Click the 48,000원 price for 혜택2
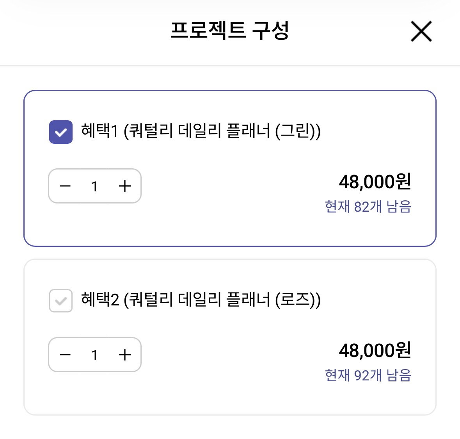This screenshot has width=460, height=439. tap(375, 350)
